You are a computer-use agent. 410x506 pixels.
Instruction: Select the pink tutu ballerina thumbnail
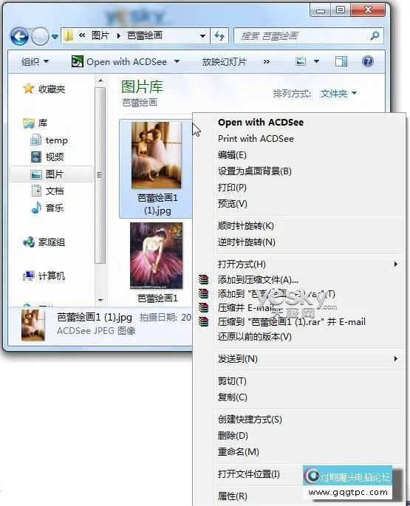pyautogui.click(x=157, y=256)
